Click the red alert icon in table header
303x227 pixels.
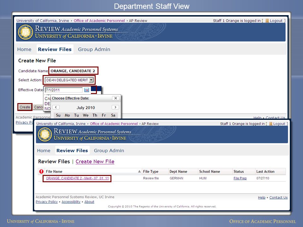click(41, 172)
